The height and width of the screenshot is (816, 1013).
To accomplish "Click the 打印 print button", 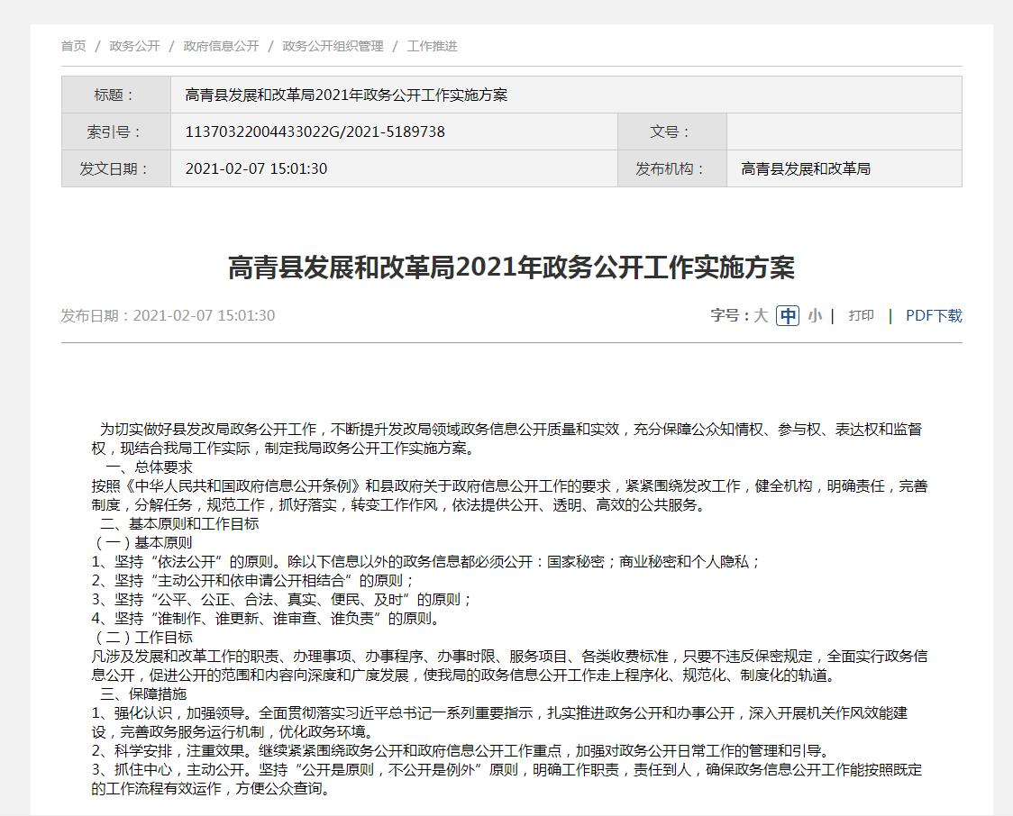I will point(861,315).
